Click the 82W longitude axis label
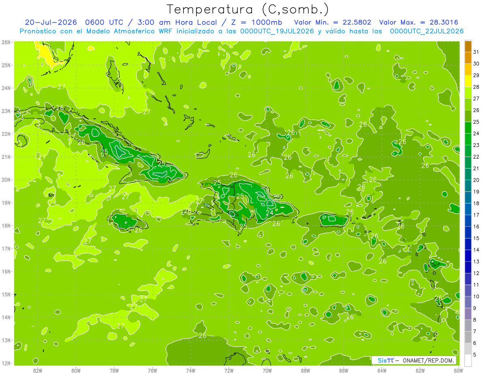The image size is (487, 376). click(37, 370)
